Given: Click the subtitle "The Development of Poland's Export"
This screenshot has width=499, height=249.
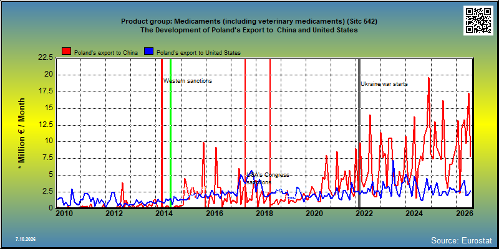Looking at the screenshot, I should click(249, 30).
